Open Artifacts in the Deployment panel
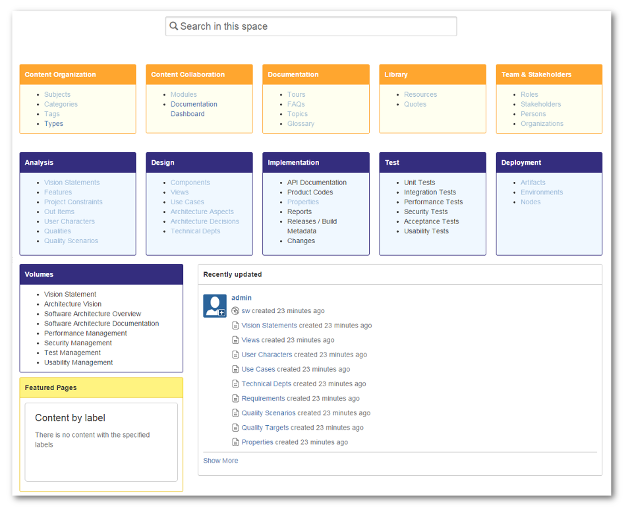630x516 pixels. tap(532, 182)
